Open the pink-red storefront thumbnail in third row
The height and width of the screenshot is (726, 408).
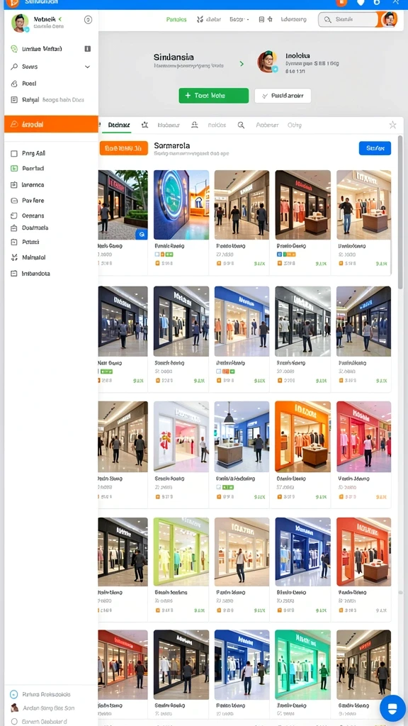pos(363,436)
